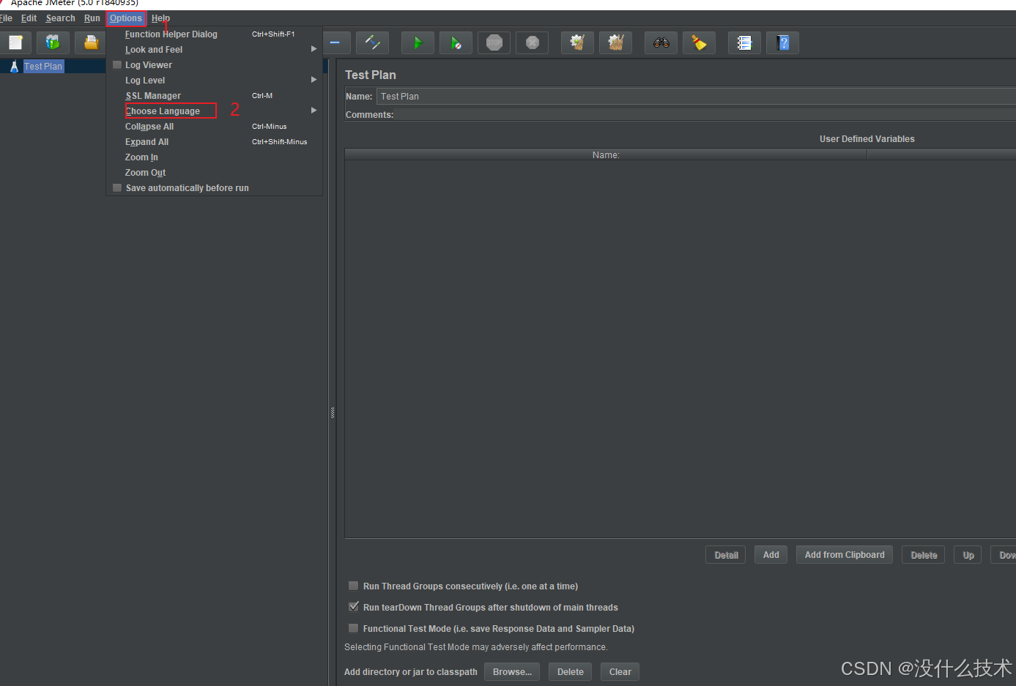
Task: Select Function Helper Dialog menu item
Action: (214, 34)
